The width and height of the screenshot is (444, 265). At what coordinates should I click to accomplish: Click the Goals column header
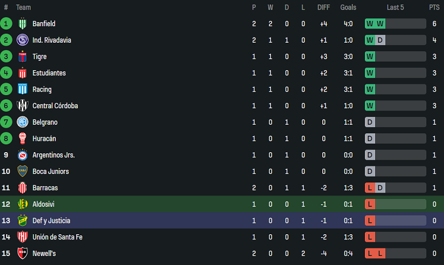tap(348, 7)
